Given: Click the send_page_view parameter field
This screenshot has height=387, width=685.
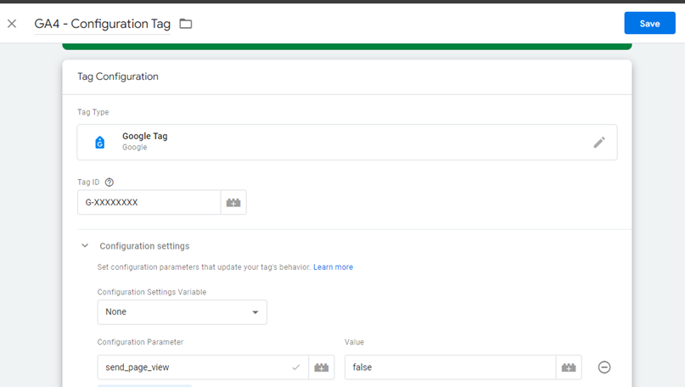Looking at the screenshot, I should [203, 367].
